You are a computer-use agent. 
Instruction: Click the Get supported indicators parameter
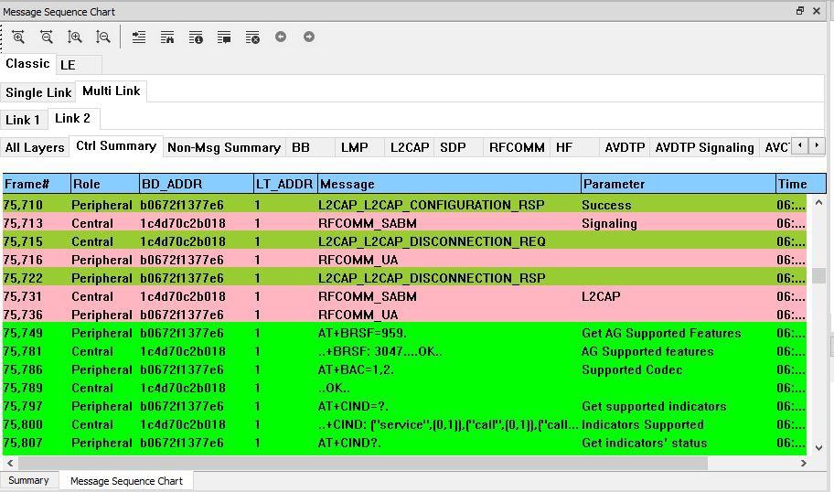pyautogui.click(x=654, y=406)
